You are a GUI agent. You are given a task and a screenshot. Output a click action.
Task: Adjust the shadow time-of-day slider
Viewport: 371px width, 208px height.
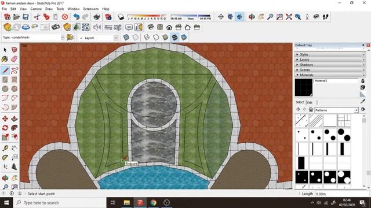[x=191, y=17]
